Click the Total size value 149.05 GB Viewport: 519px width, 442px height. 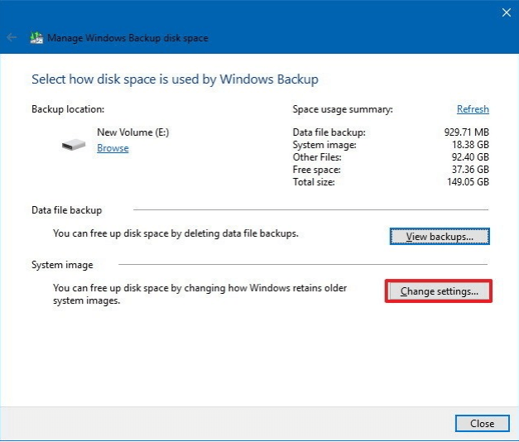(x=467, y=181)
